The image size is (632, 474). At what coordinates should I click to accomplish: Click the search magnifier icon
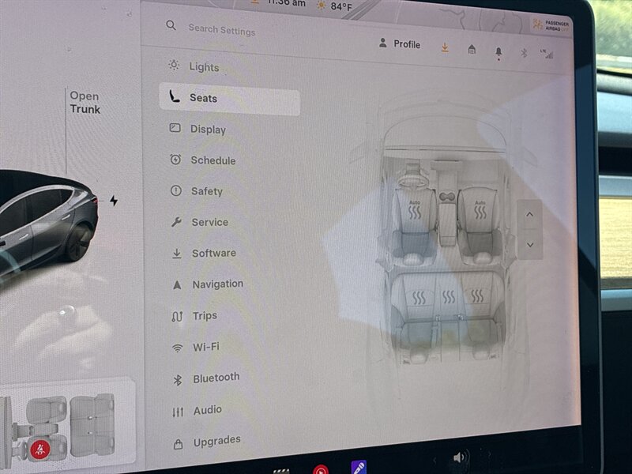pos(171,25)
